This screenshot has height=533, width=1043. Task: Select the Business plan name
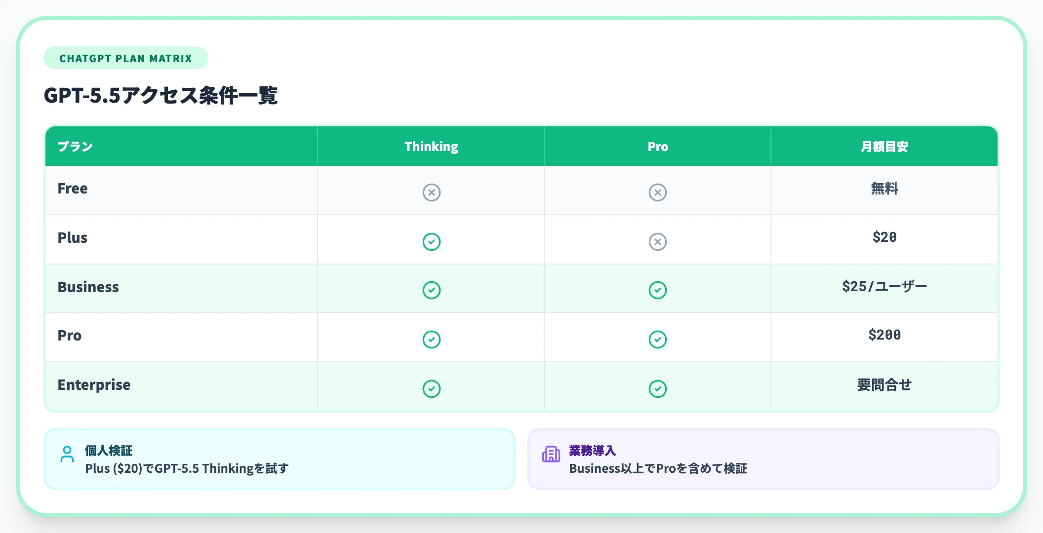pos(88,287)
